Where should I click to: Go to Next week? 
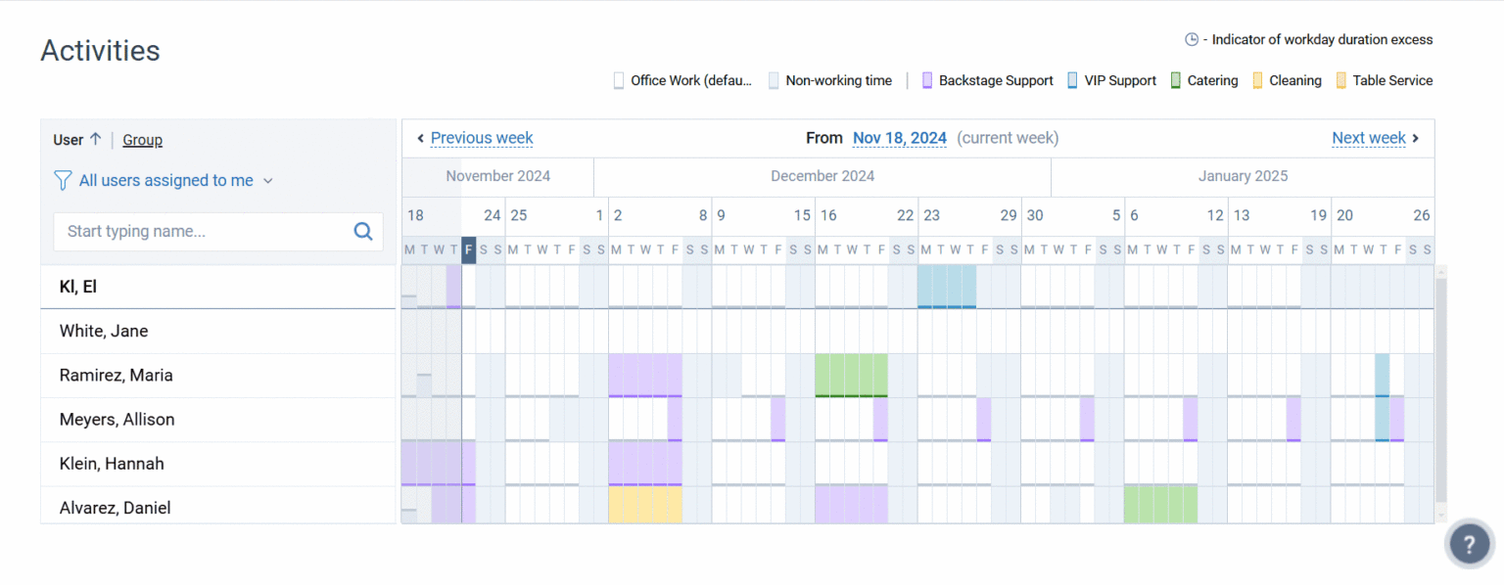coord(1368,138)
